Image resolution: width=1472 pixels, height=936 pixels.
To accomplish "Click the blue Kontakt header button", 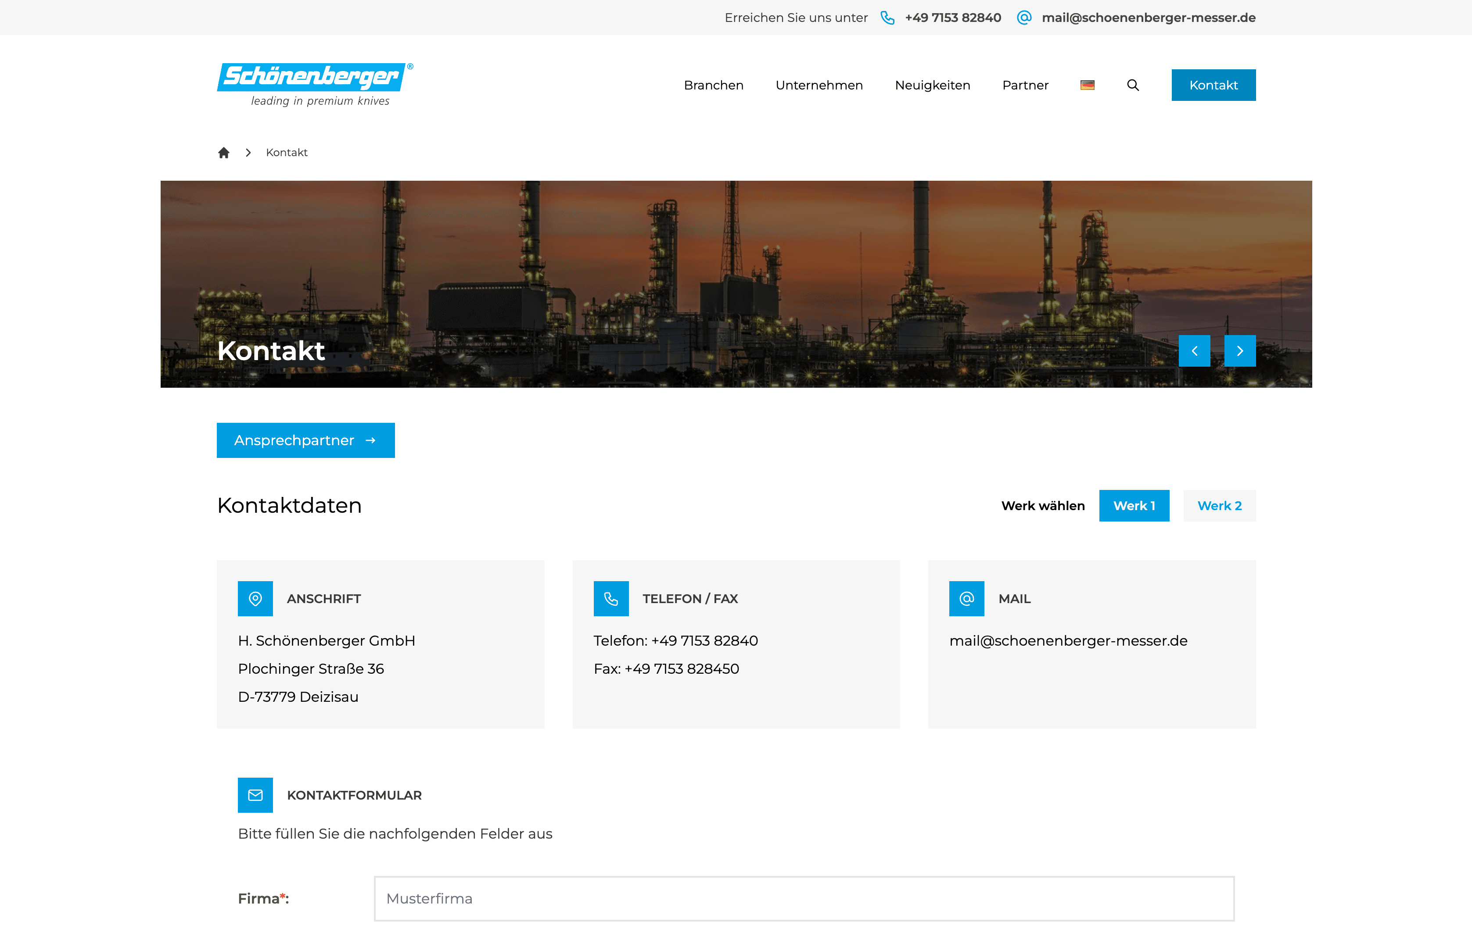I will pos(1214,85).
